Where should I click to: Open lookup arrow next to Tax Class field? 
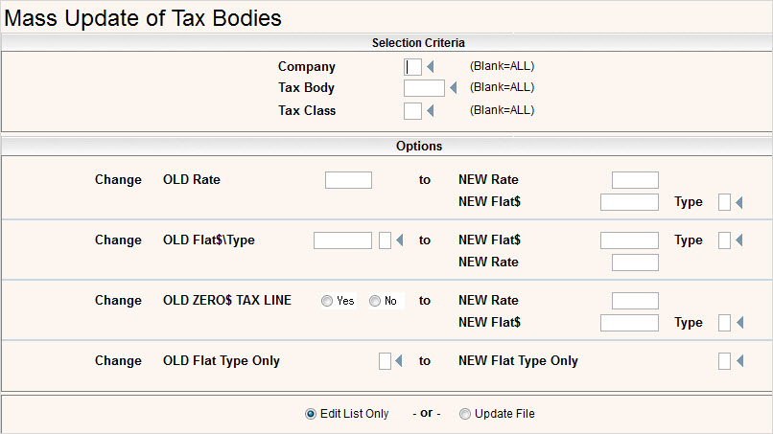(x=431, y=110)
